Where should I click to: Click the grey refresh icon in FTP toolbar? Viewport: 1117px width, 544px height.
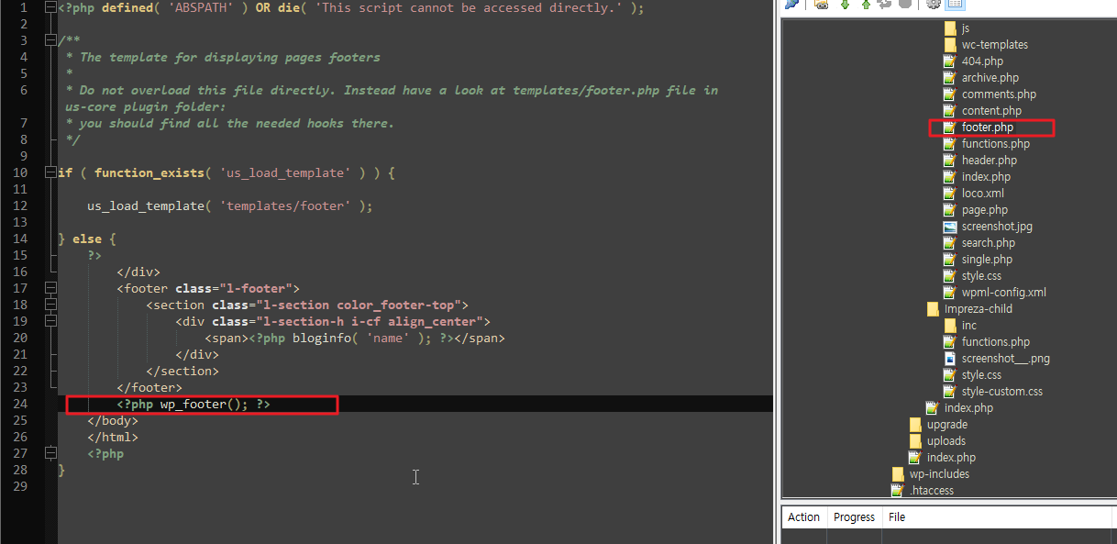[x=885, y=5]
